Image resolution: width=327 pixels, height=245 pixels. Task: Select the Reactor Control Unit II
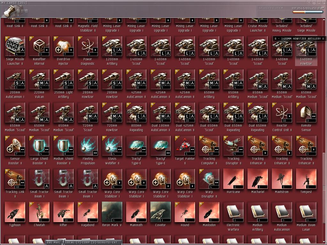pyautogui.click(x=282, y=117)
